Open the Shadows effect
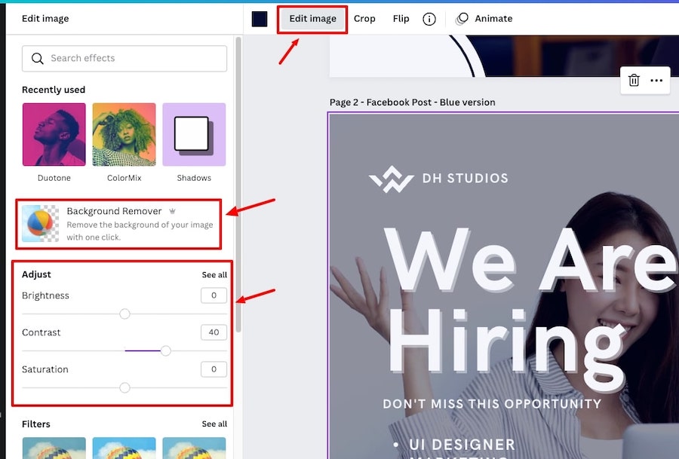 [x=194, y=135]
